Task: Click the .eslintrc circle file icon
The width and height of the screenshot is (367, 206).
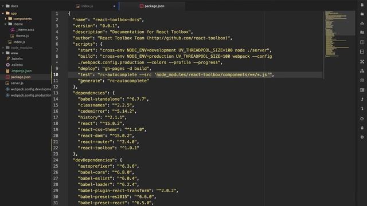Action: coord(7,65)
